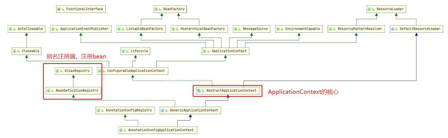The width and height of the screenshot is (448, 138).
Task: Click the class icon on DefaultResourceLoader
Action: pos(393,29)
